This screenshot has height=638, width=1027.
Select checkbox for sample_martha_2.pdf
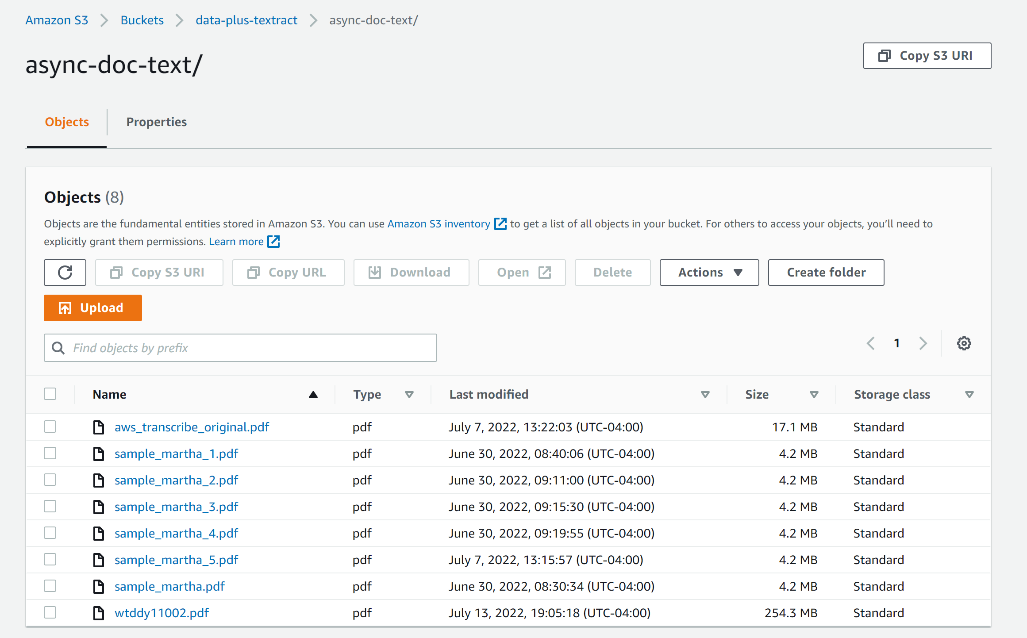50,480
